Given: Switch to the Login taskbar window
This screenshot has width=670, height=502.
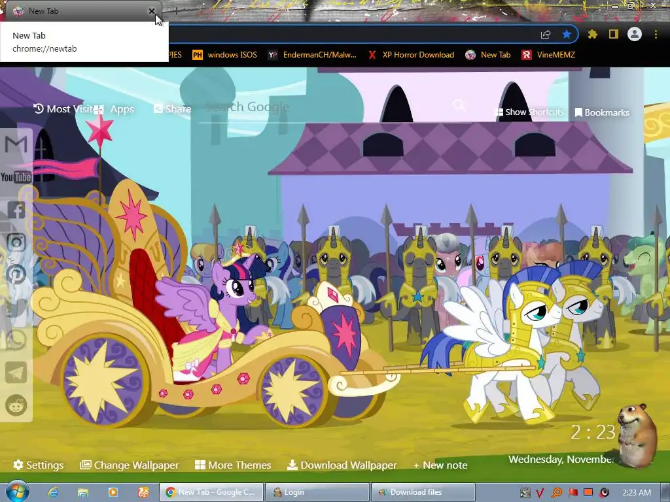Looking at the screenshot, I should point(317,492).
